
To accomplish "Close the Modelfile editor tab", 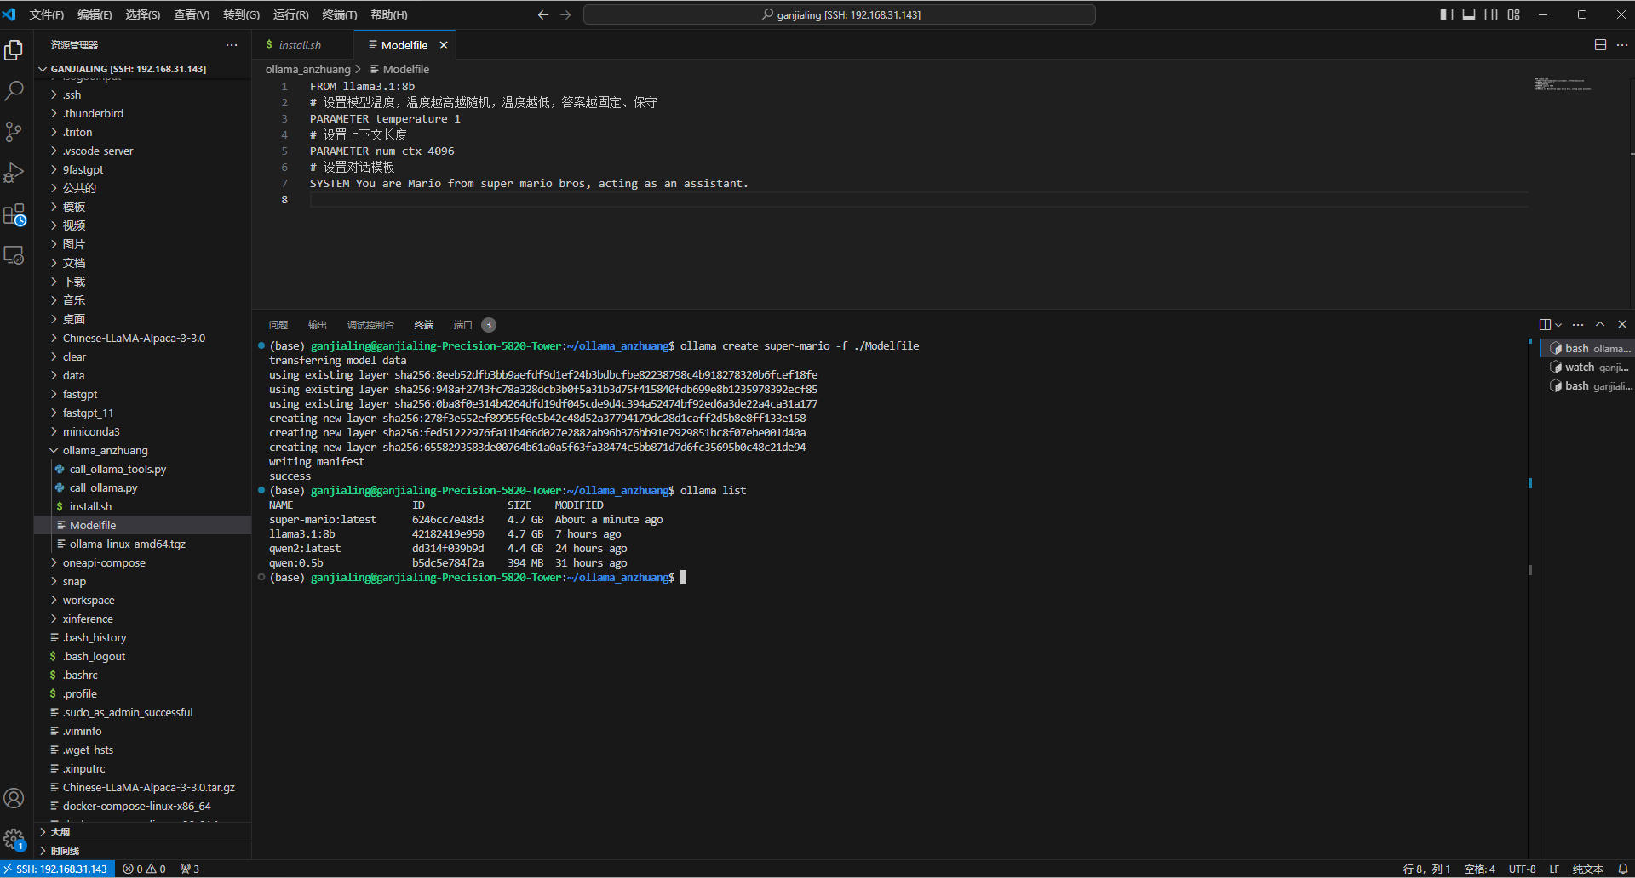I will click(444, 45).
